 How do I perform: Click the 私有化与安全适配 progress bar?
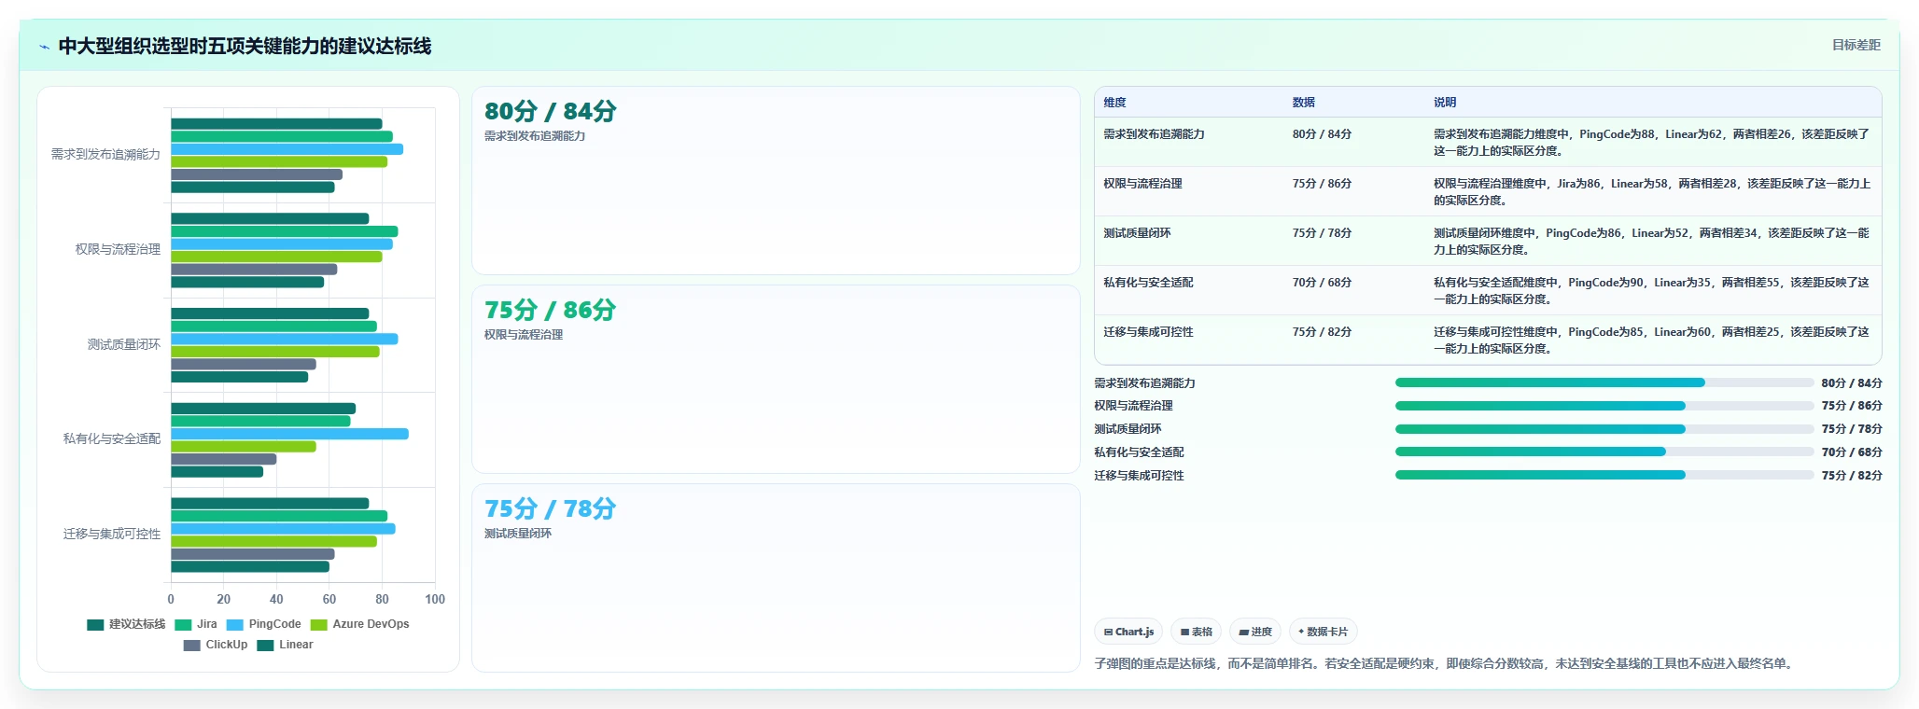pos(1604,452)
